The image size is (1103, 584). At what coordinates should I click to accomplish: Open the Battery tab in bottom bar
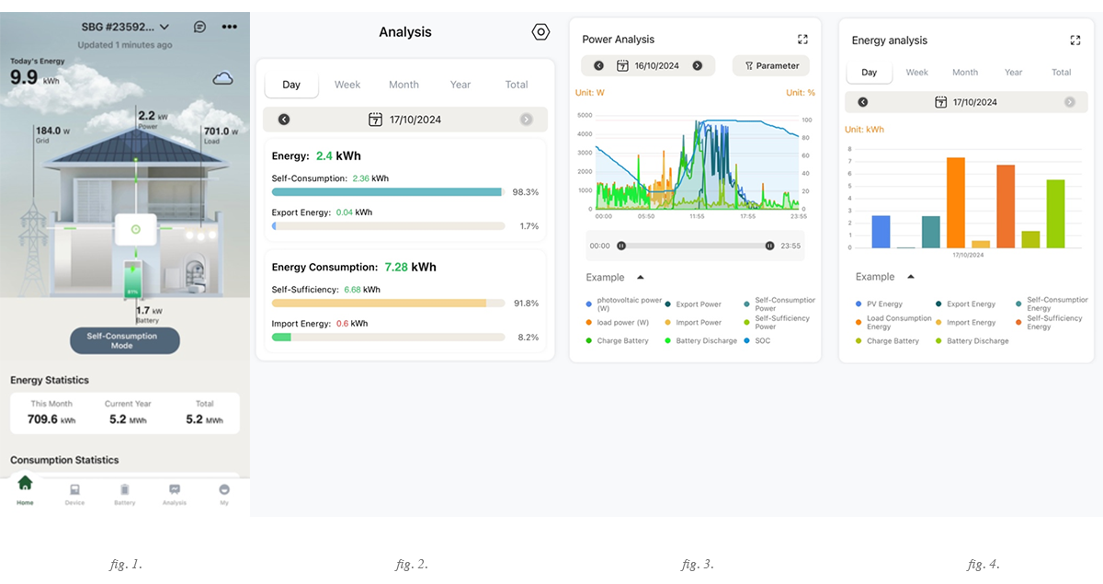point(125,494)
